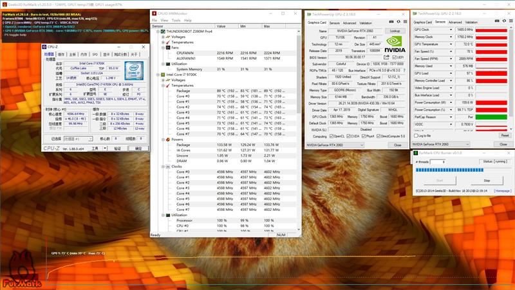Toggle the DirectCompute 5.0 checkbox

pos(379,136)
